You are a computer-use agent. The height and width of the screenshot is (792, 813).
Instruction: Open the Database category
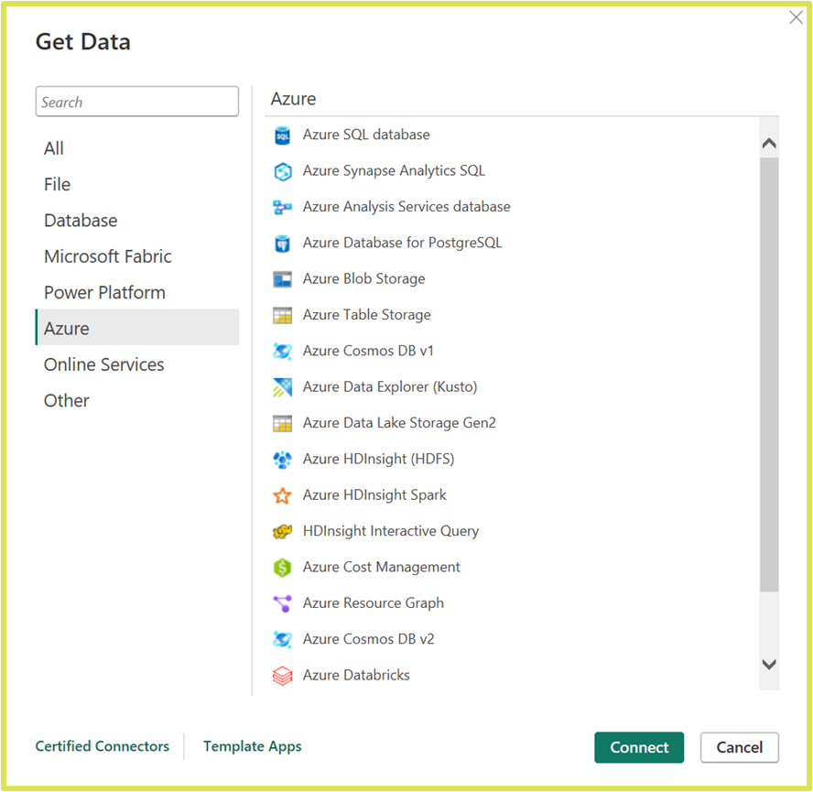pyautogui.click(x=137, y=221)
